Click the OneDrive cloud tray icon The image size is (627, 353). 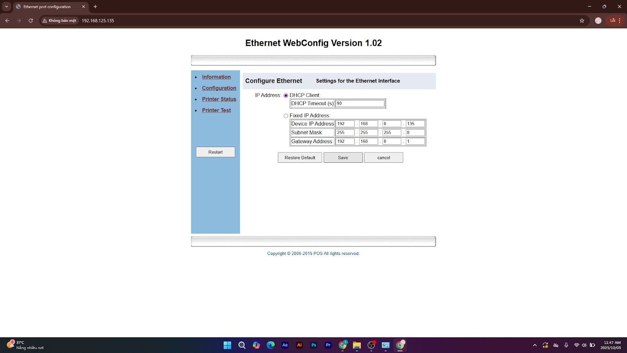click(556, 345)
